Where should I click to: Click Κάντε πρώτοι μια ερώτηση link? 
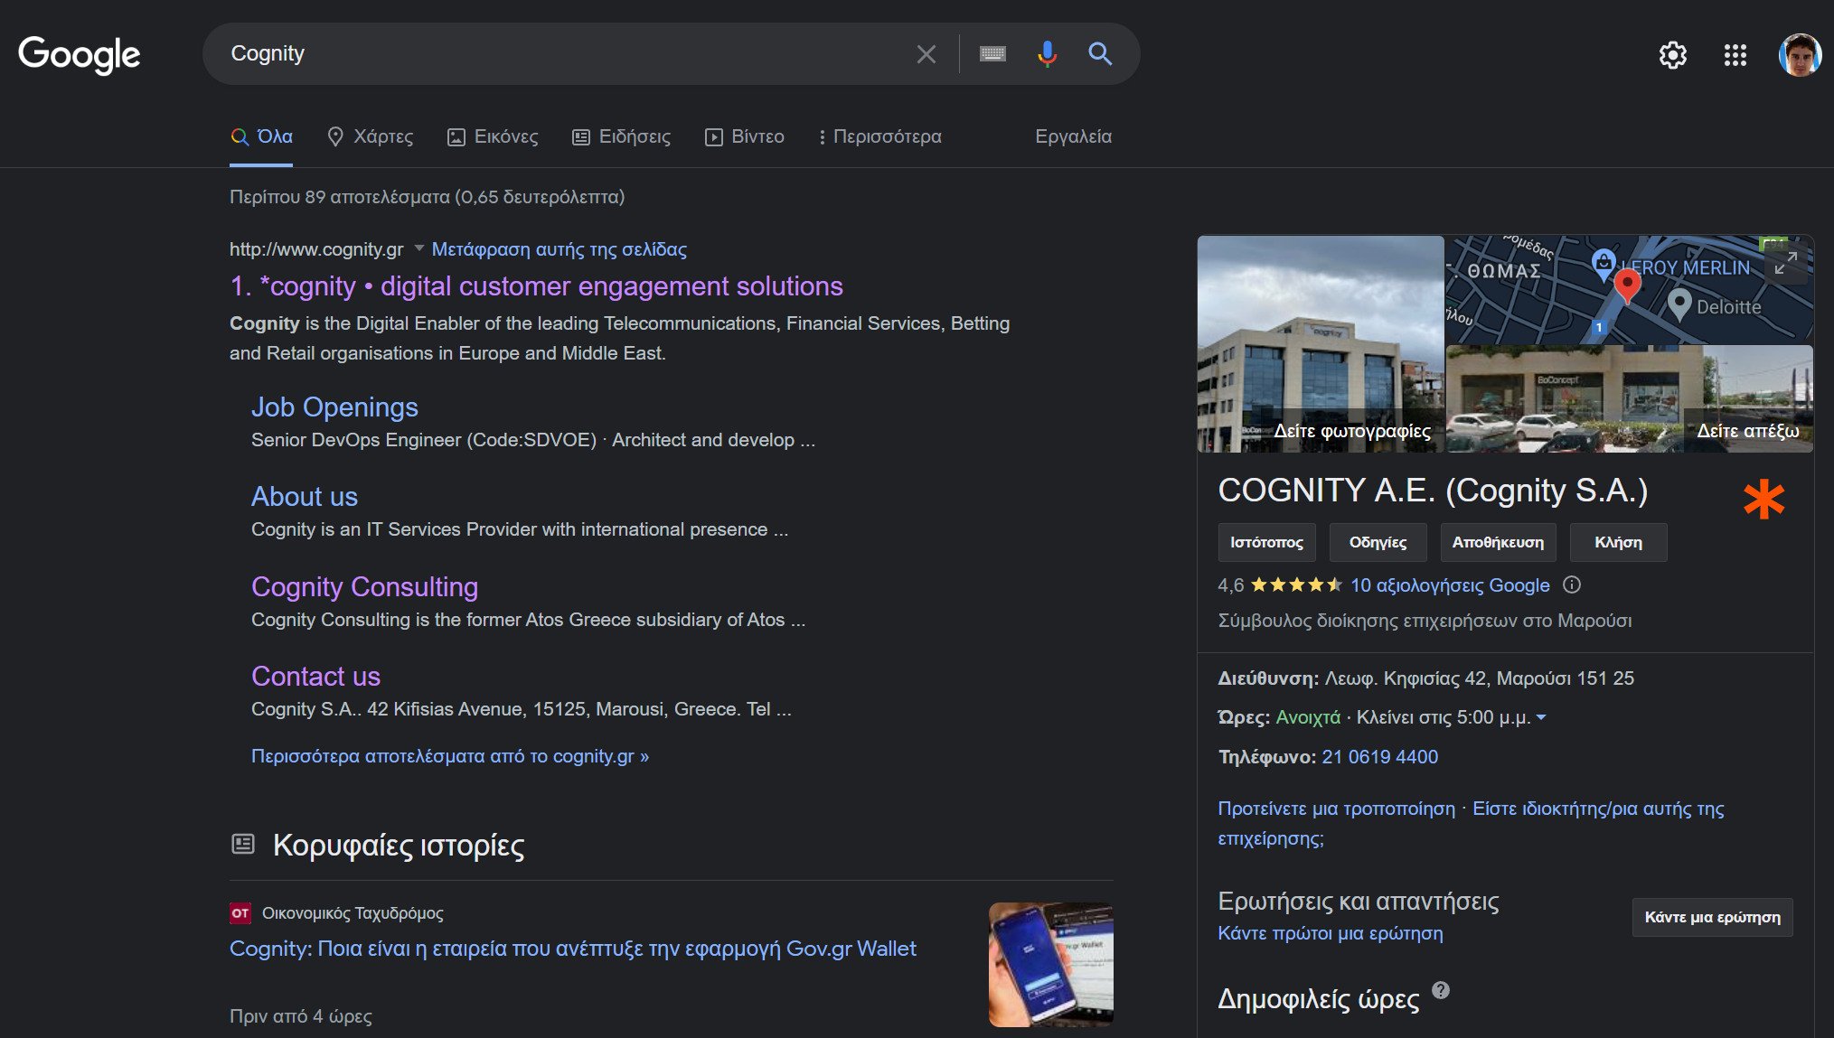[1331, 933]
